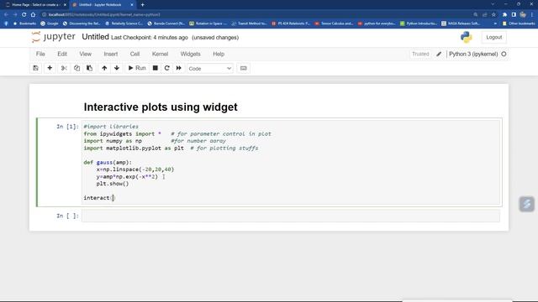
Task: Open the browser zoom magnifier icon
Action: click(x=476, y=15)
